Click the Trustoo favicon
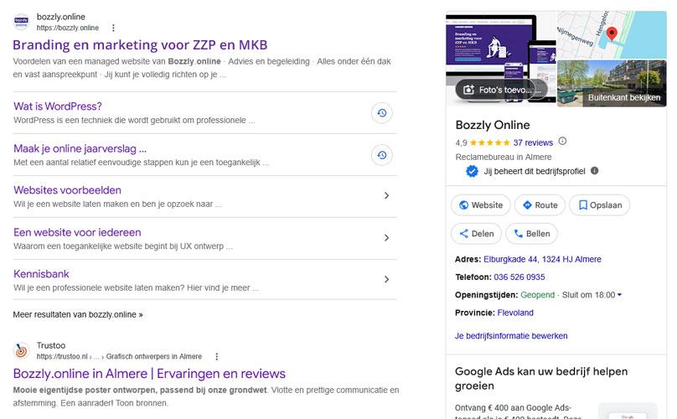 (x=21, y=351)
